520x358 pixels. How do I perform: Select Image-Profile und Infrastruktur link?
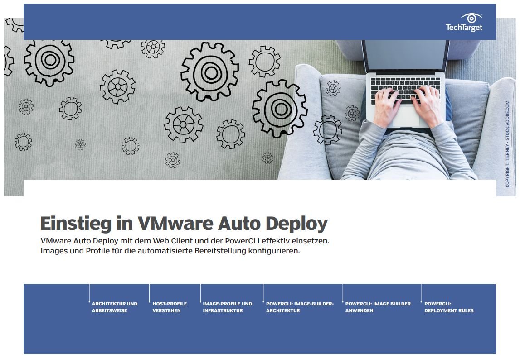point(227,307)
